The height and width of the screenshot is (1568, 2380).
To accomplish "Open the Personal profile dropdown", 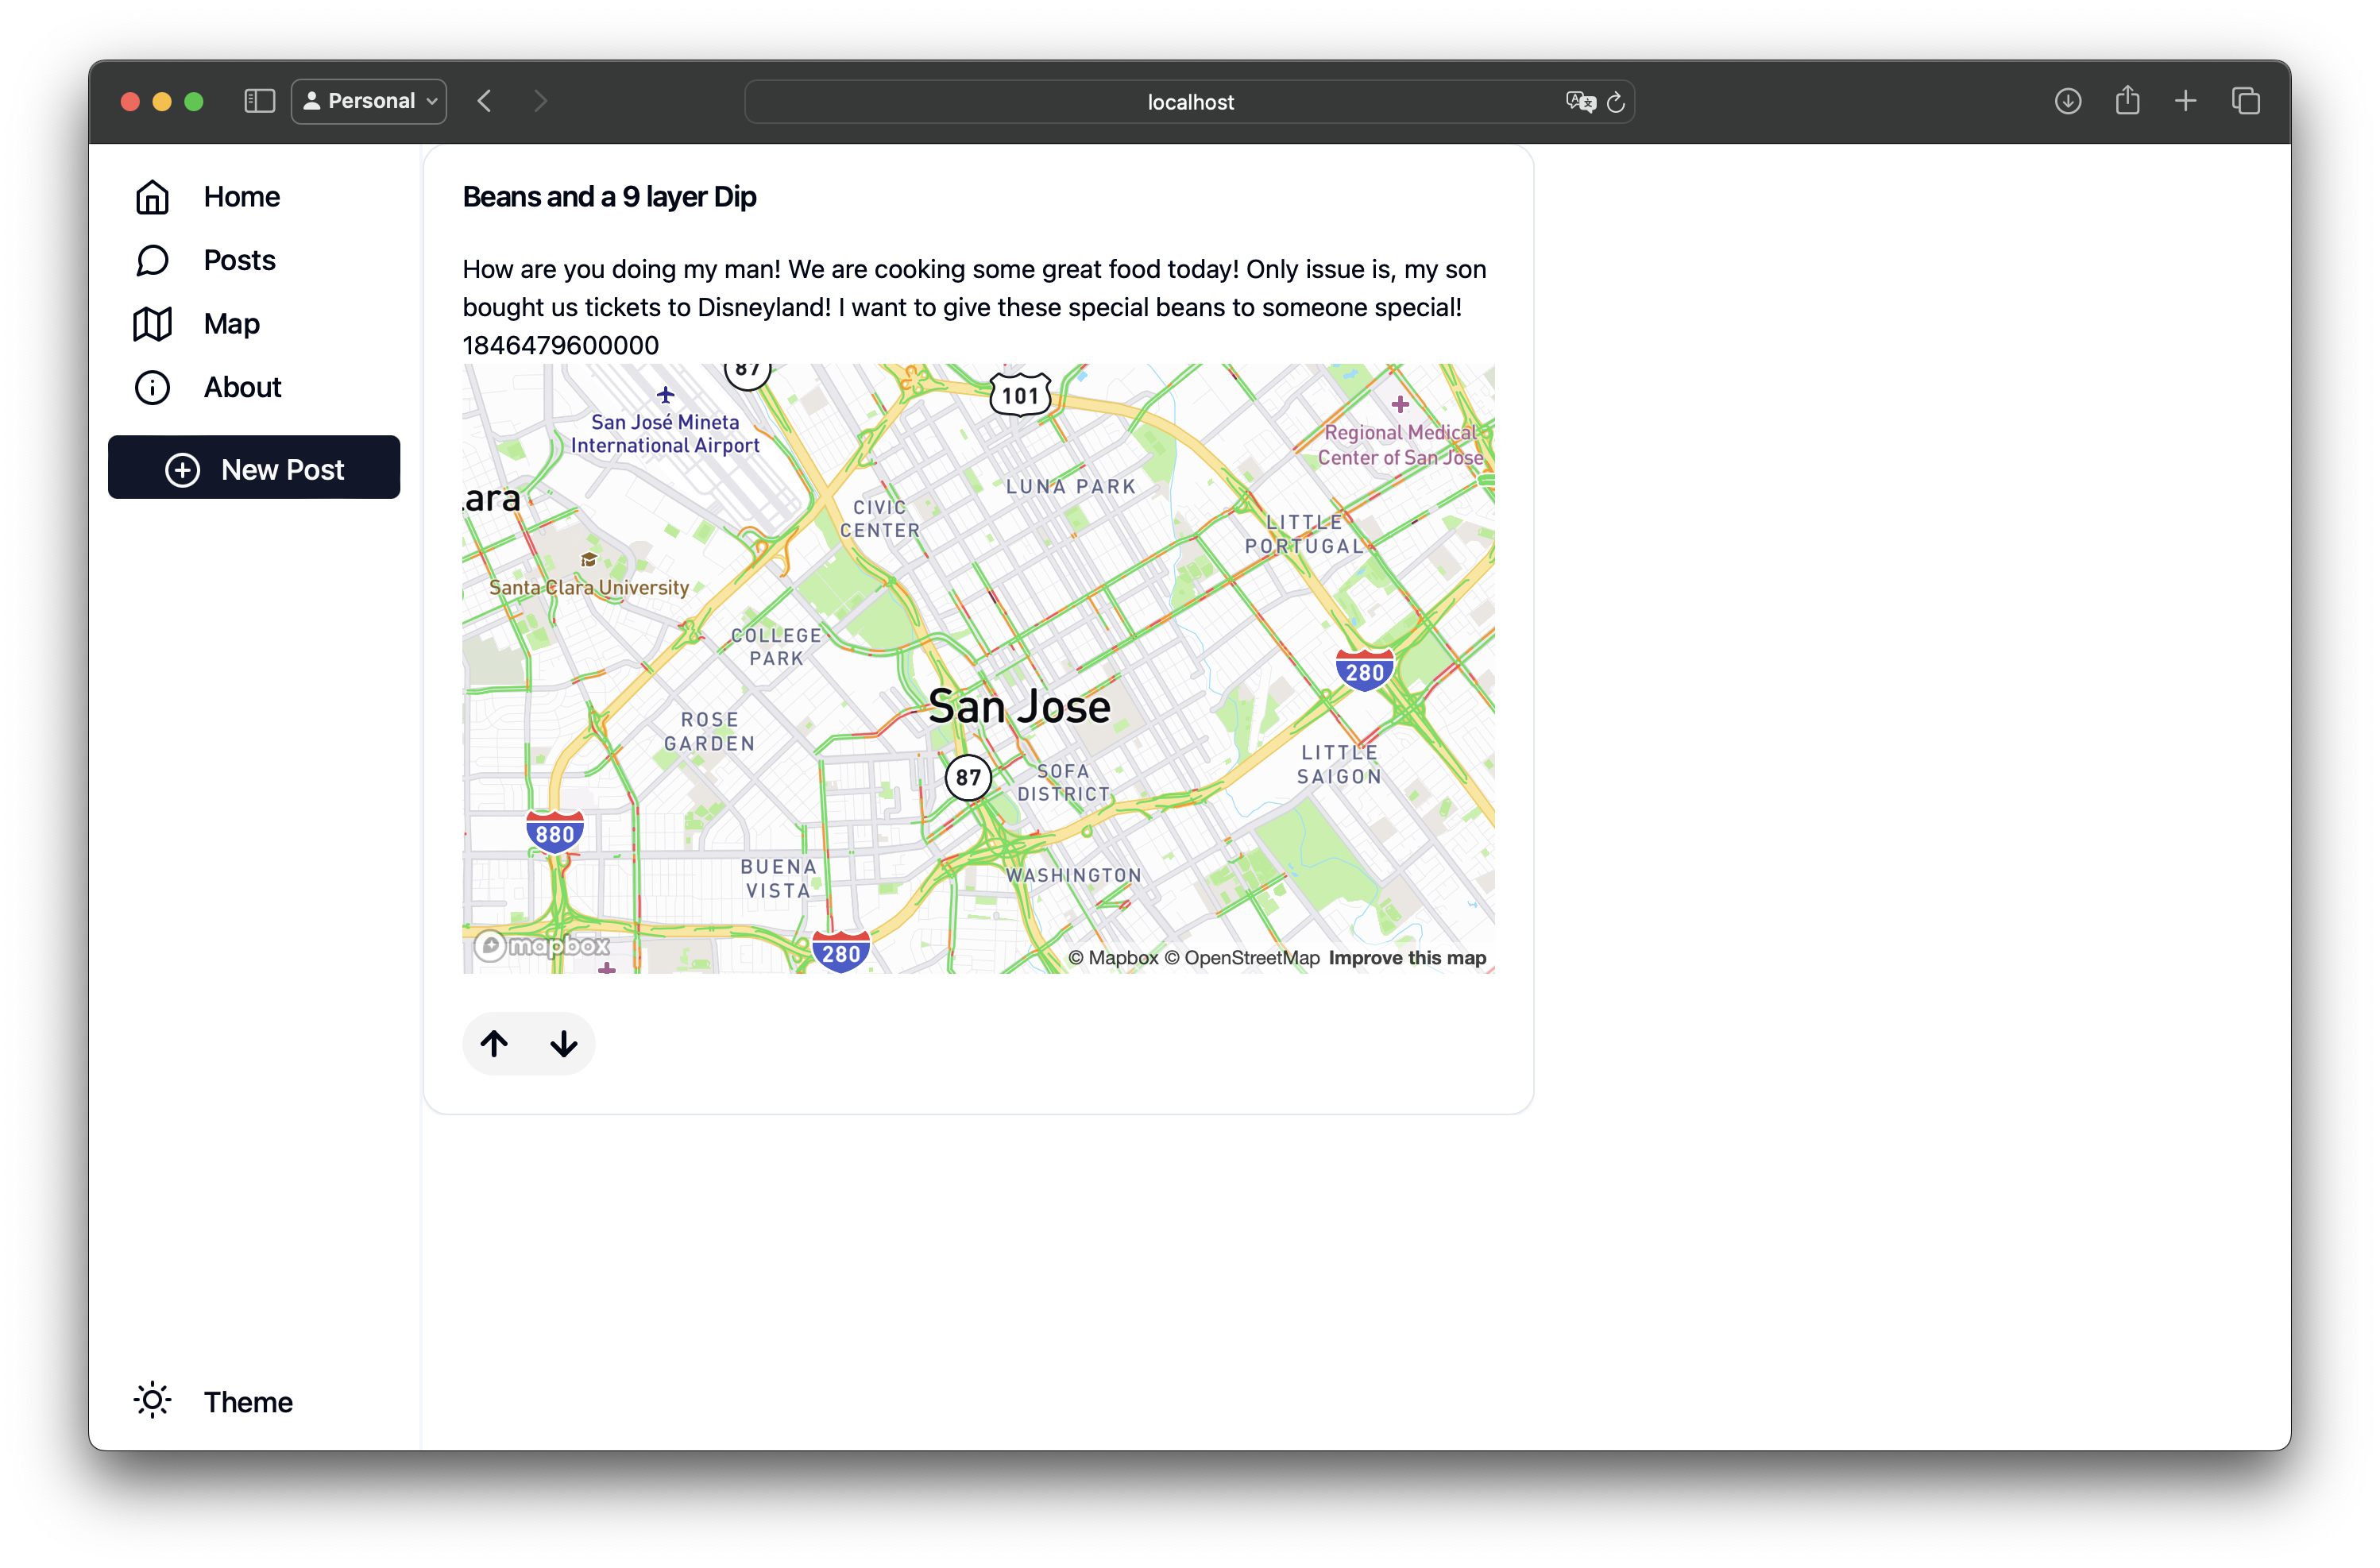I will (x=369, y=101).
